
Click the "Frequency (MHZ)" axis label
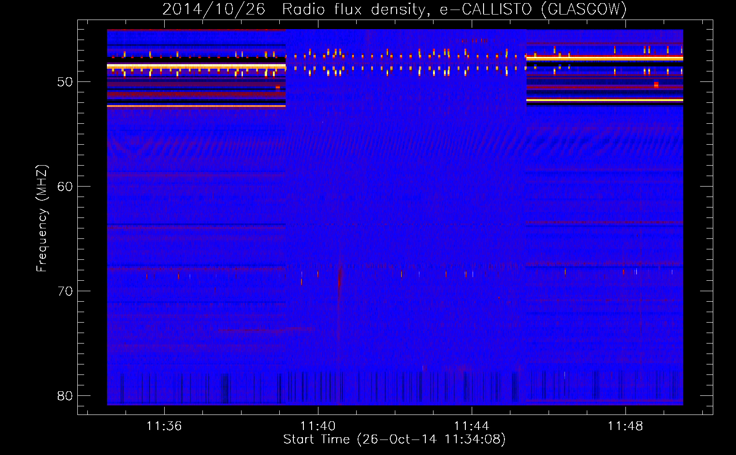[x=42, y=218]
